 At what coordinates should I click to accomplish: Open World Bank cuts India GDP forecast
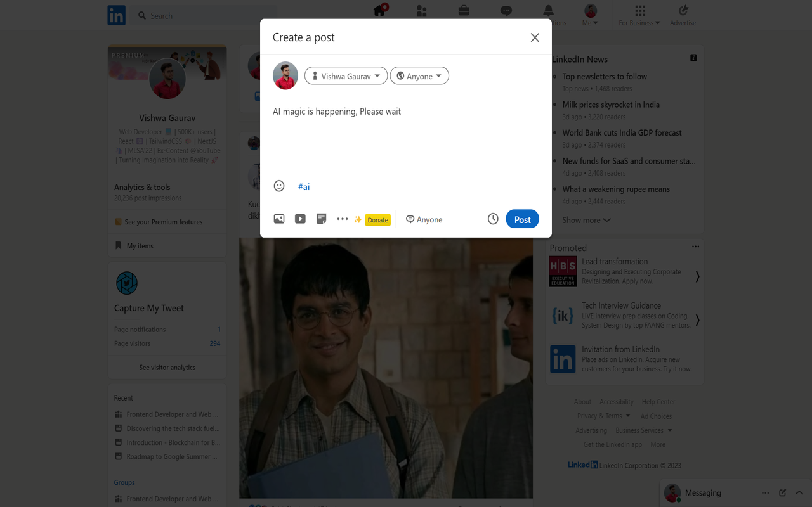click(x=622, y=133)
